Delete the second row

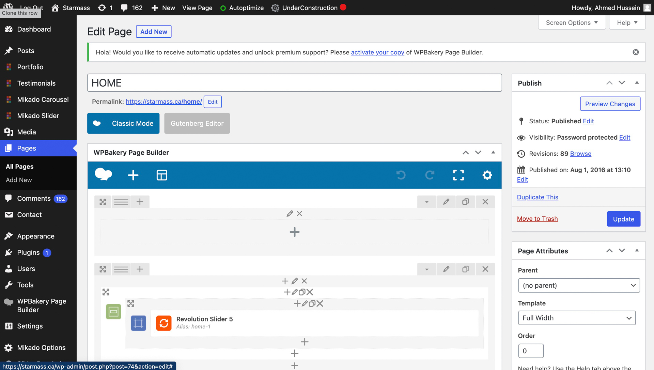[x=485, y=269]
